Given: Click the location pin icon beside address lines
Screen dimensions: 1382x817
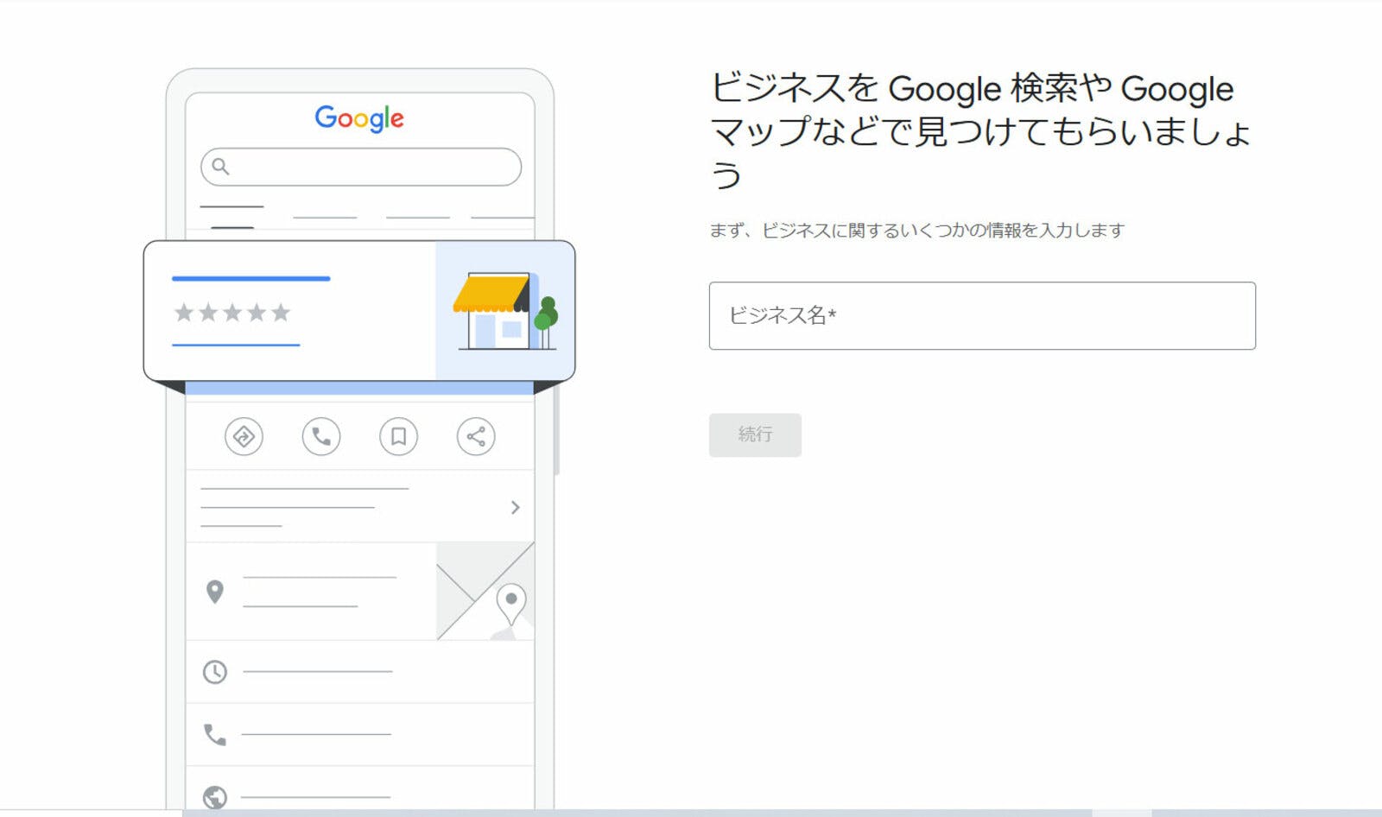Looking at the screenshot, I should click(x=215, y=592).
